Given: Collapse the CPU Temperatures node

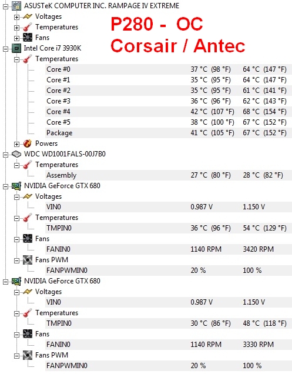Looking at the screenshot, I should pos(16,59).
